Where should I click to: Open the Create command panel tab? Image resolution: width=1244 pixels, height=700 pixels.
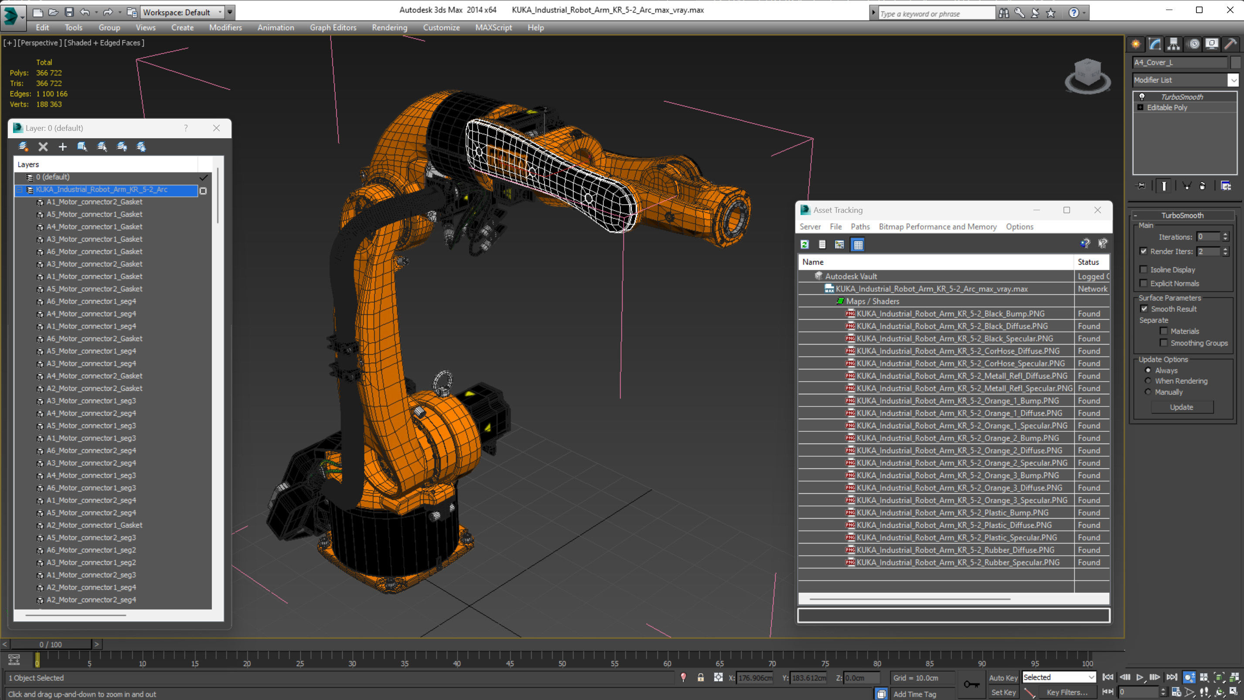[x=1136, y=44]
